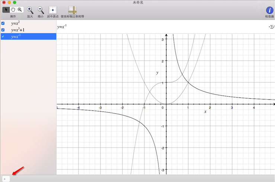Click the 使坐标轴比例相等 equalize axes icon
This screenshot has width=275, height=182.
72,10
